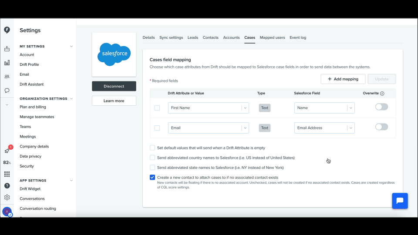Open Data privacy settings
The width and height of the screenshot is (418, 235).
point(30,156)
